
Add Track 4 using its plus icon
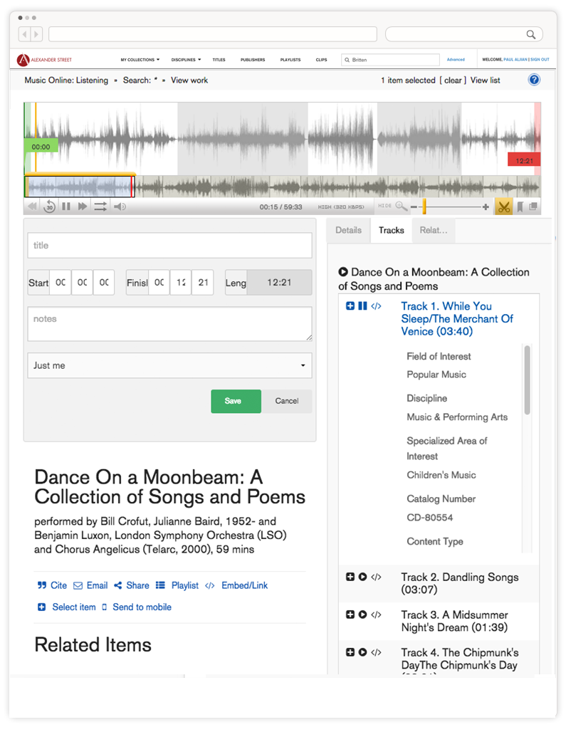coord(350,652)
